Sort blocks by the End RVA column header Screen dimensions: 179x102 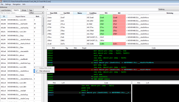[x=67, y=13]
